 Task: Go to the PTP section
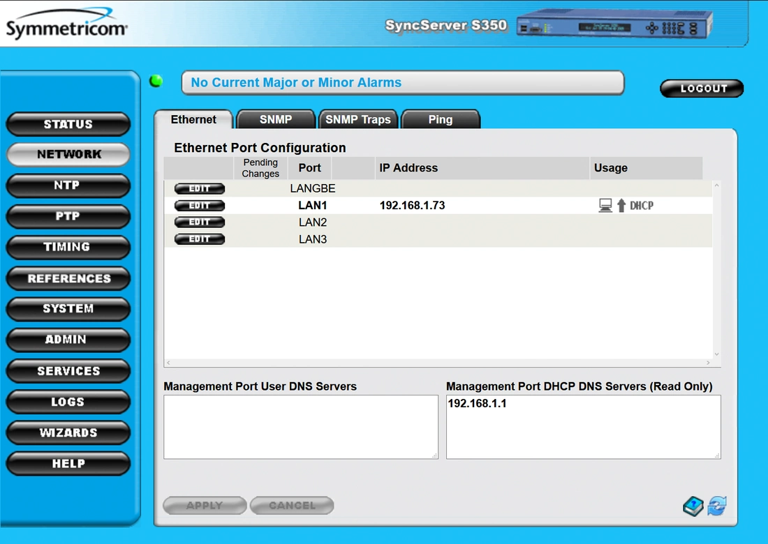coord(68,216)
